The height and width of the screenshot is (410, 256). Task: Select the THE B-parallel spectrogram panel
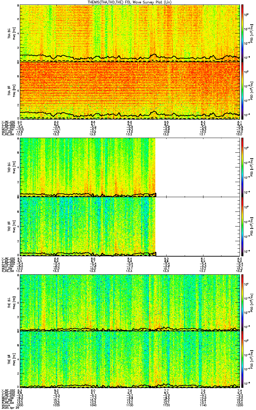coord(130,359)
